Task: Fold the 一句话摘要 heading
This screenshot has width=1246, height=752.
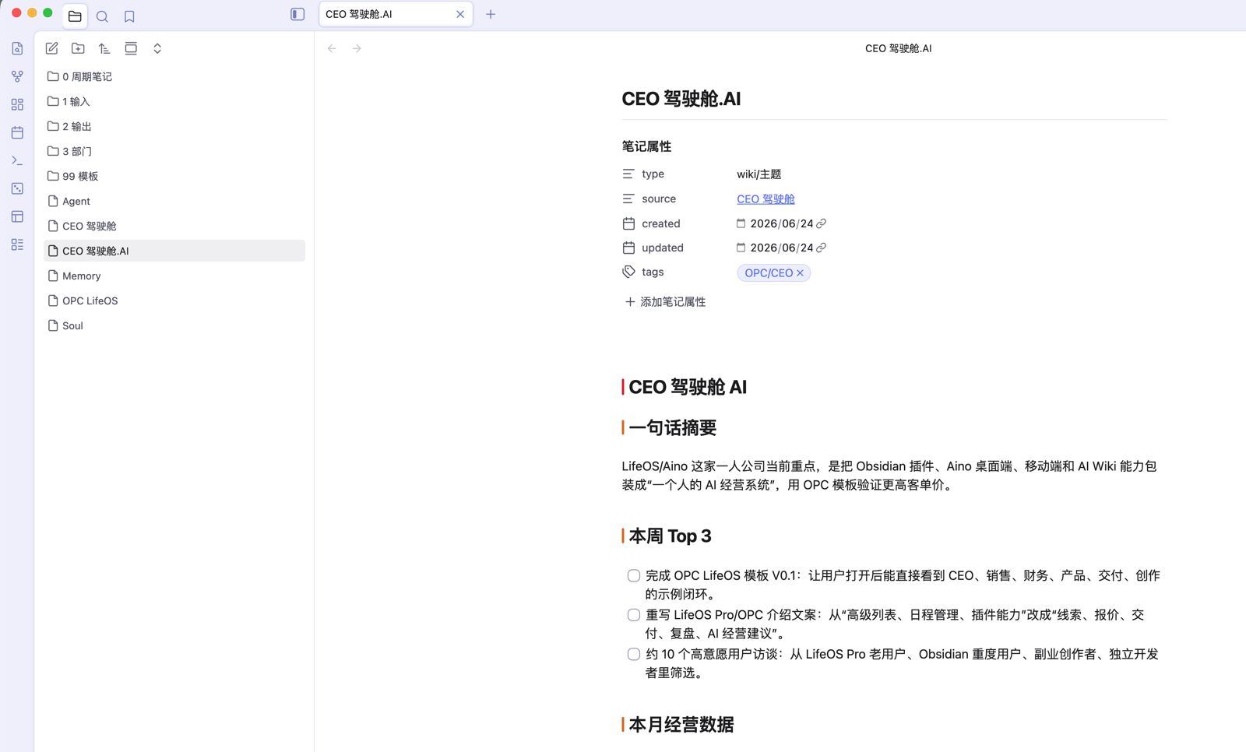Action: click(x=672, y=427)
